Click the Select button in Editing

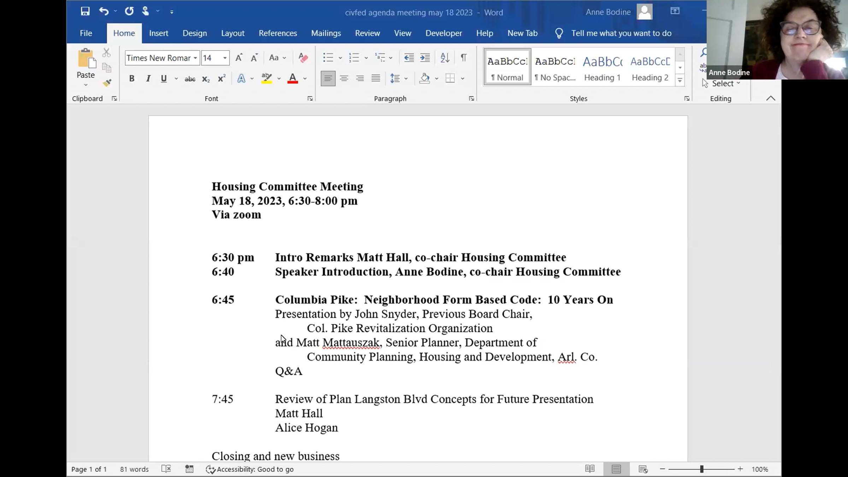[721, 83]
